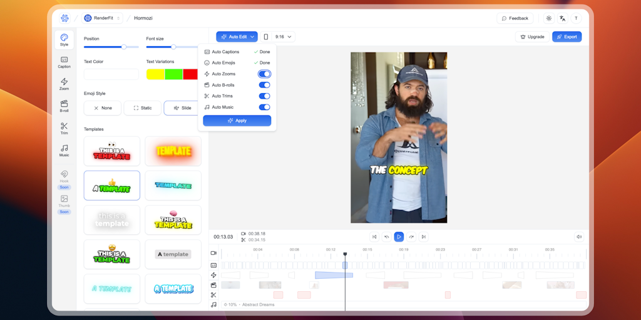Click the Text Color field
This screenshot has height=320, width=641.
(111, 74)
